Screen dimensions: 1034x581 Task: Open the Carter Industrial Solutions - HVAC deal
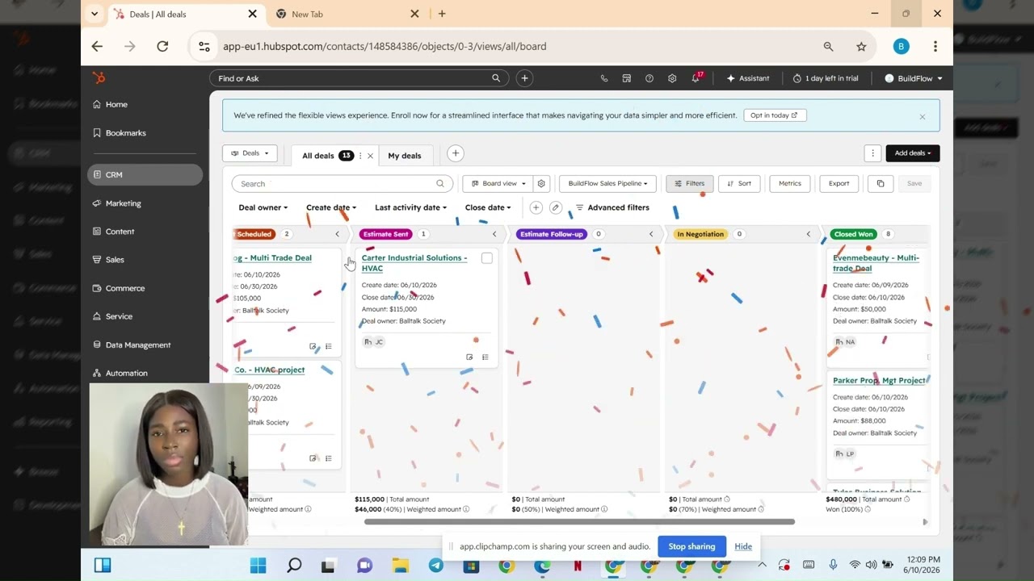(x=414, y=263)
